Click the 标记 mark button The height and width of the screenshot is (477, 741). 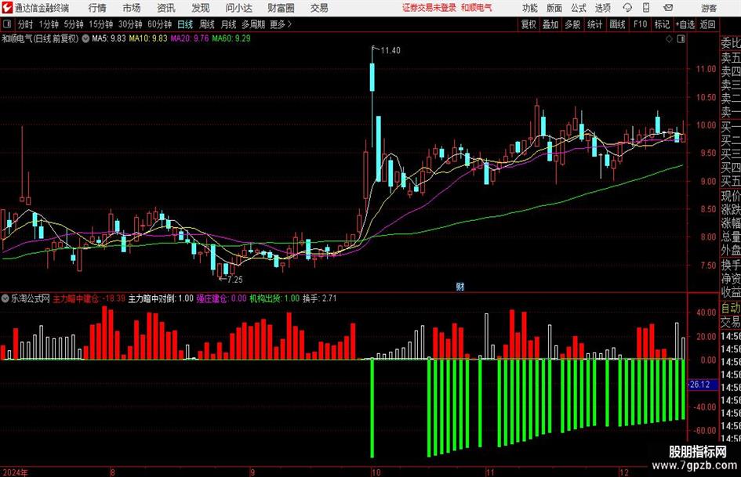coord(662,24)
